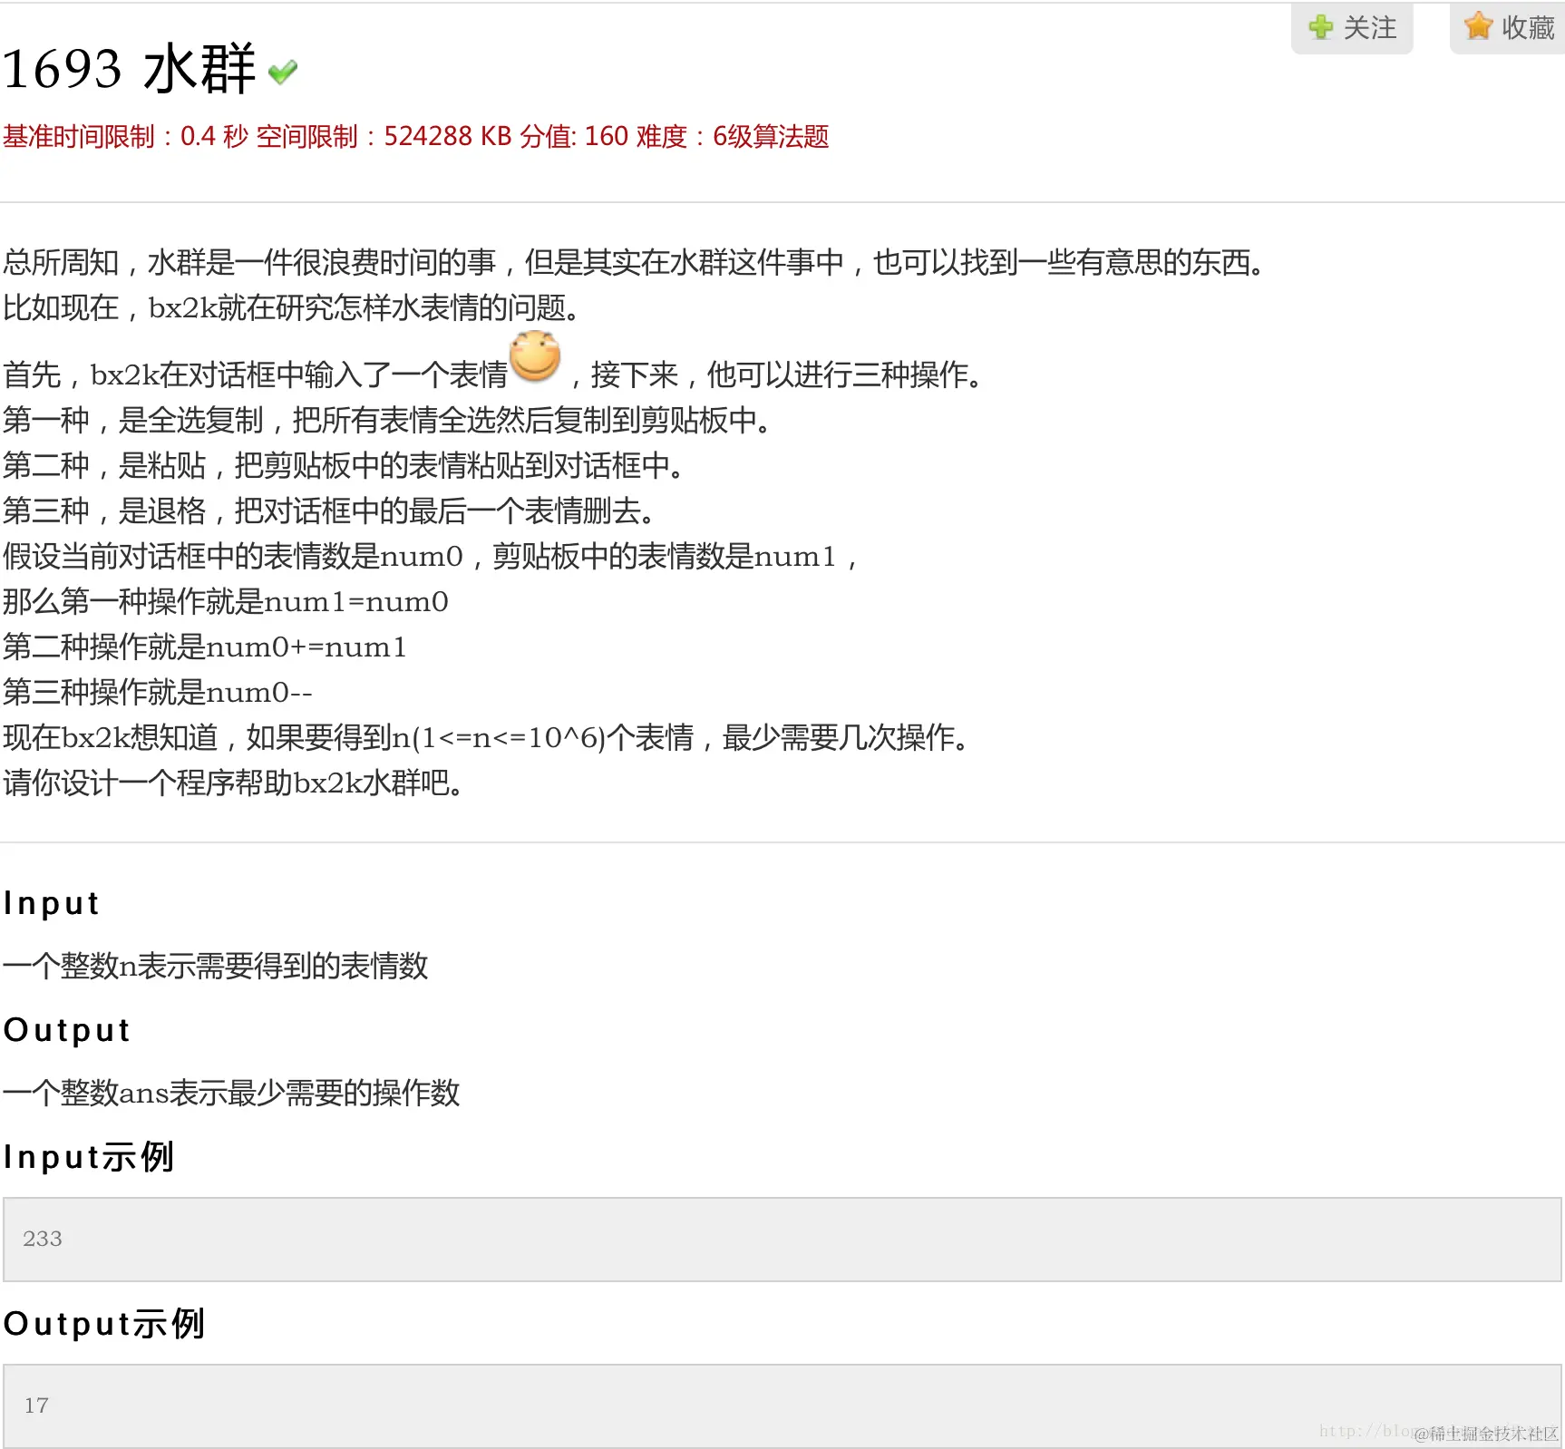Click the sentence beginning 总所周知
The height and width of the screenshot is (1449, 1565).
point(635,263)
